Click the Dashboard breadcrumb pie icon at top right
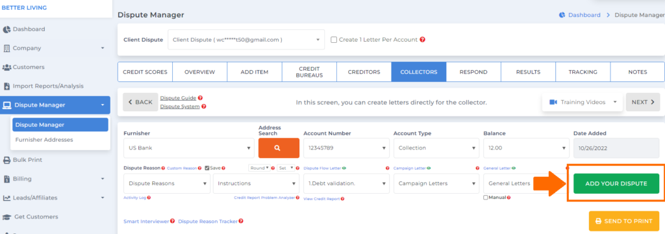 click(x=562, y=15)
